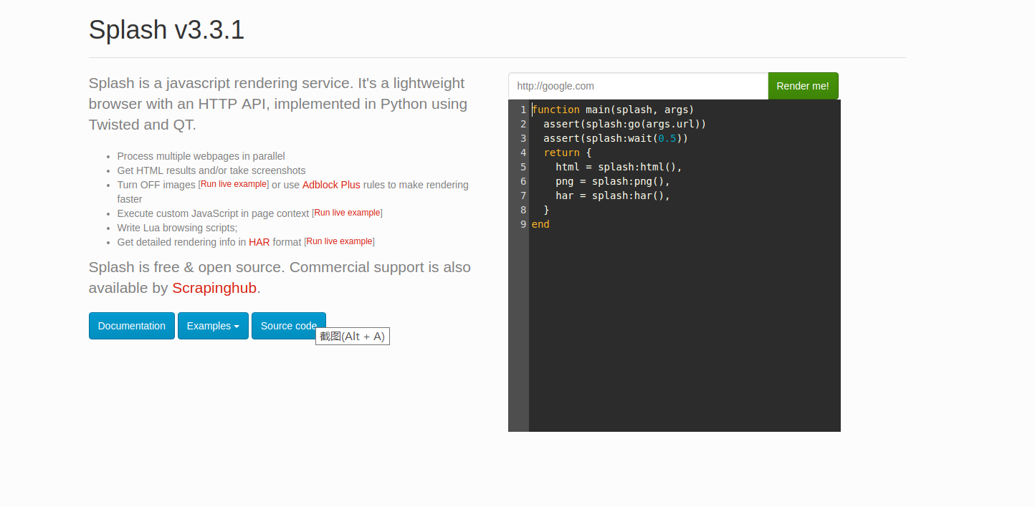Click the Splash v3.3.1 heading
Screen dimensions: 1035x507
point(166,30)
